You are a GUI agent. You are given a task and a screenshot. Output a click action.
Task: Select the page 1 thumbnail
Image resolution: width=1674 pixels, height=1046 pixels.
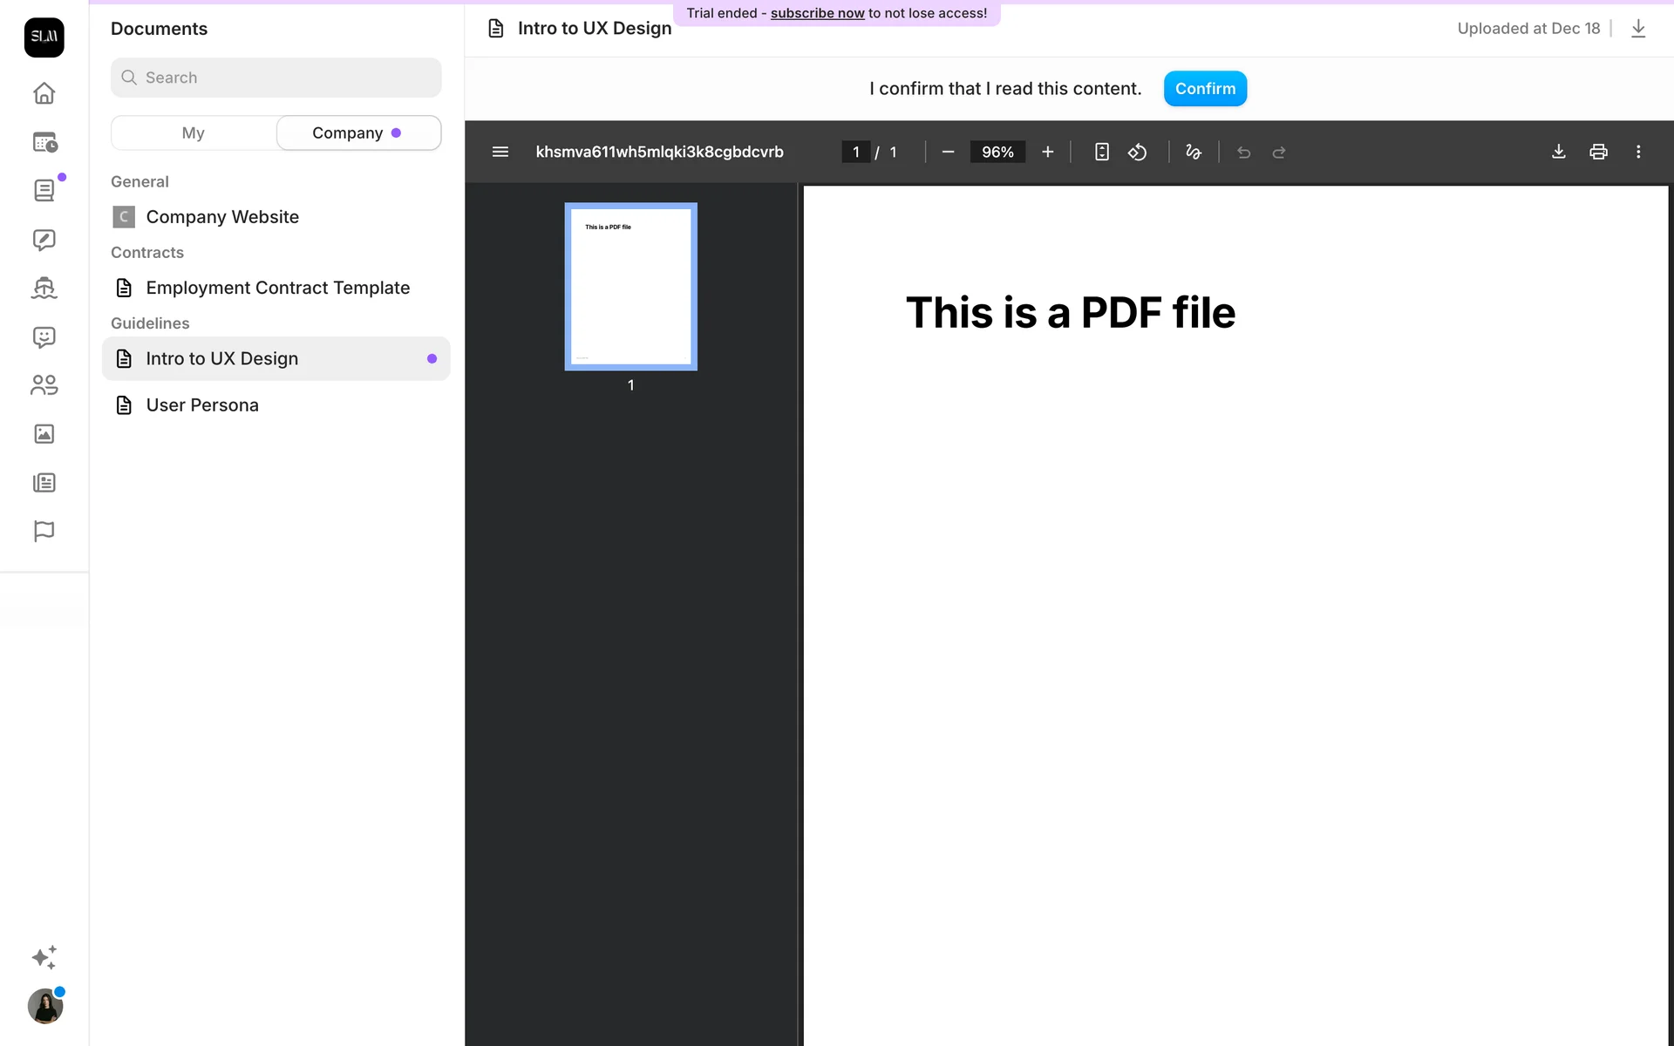tap(630, 287)
